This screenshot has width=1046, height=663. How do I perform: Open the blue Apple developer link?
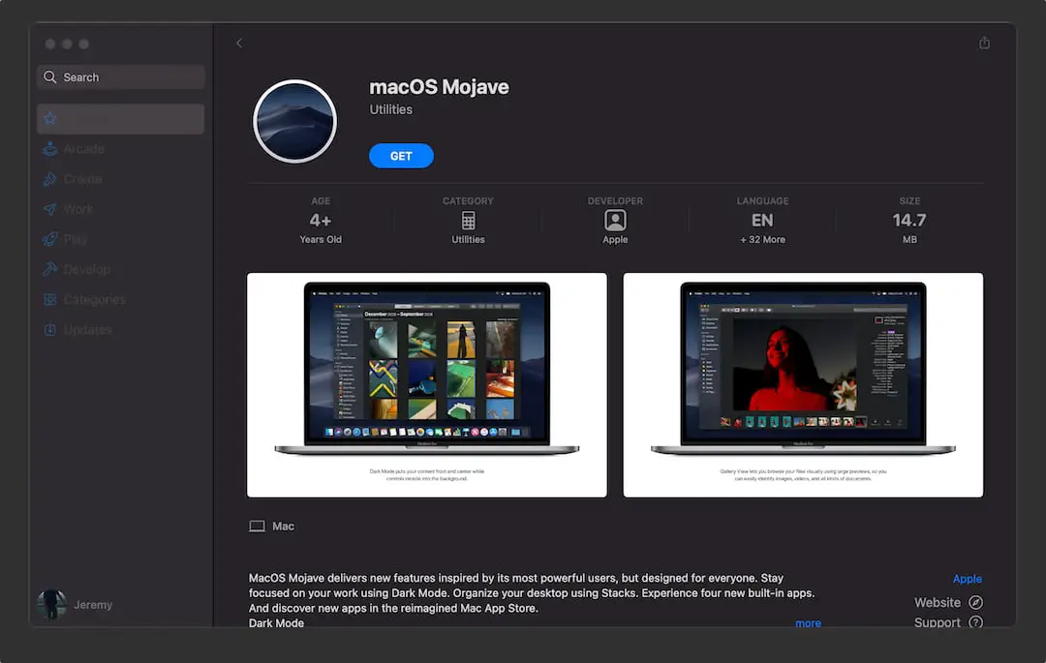coord(968,579)
